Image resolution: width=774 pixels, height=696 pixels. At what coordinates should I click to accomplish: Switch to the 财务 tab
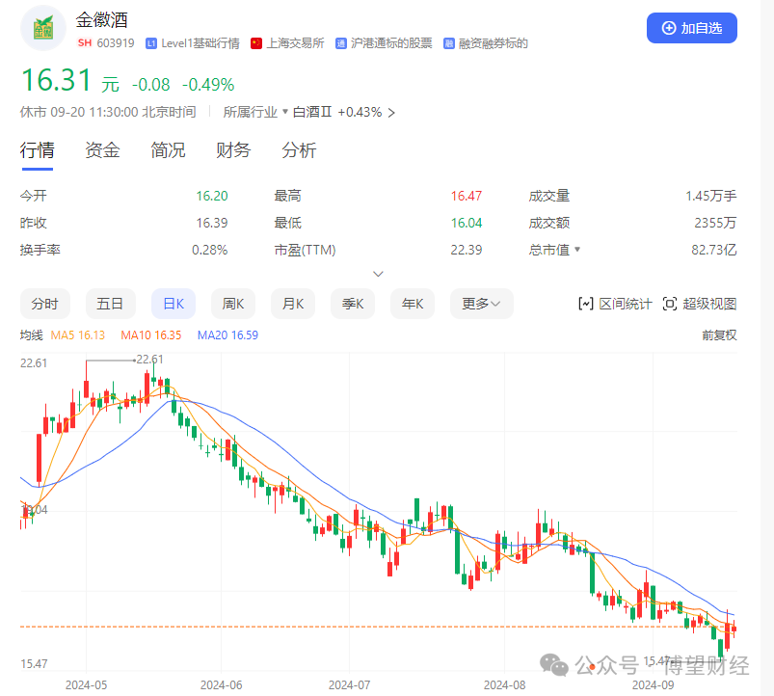(233, 150)
